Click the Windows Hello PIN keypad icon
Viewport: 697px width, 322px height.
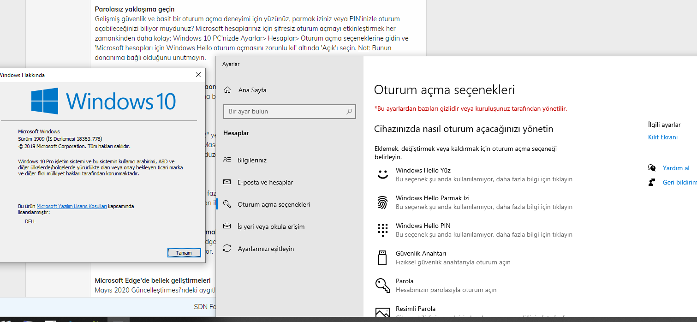point(382,230)
